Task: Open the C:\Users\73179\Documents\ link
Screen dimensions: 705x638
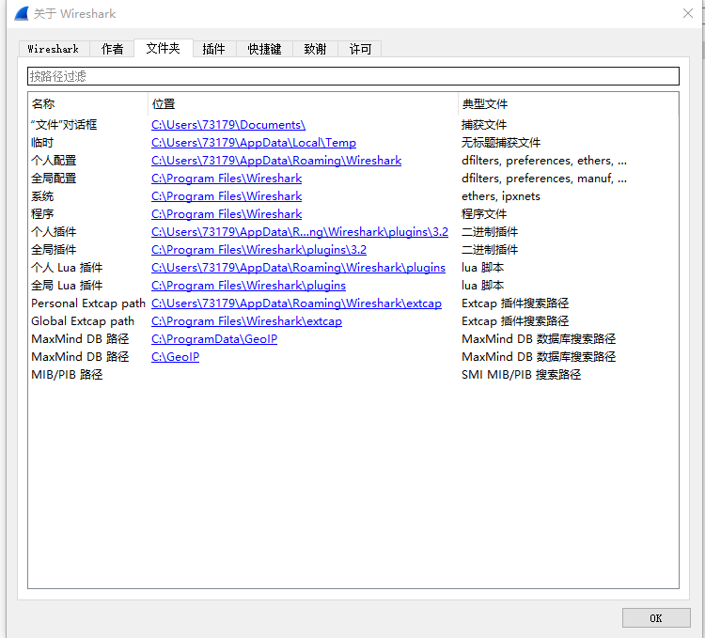Action: click(228, 124)
